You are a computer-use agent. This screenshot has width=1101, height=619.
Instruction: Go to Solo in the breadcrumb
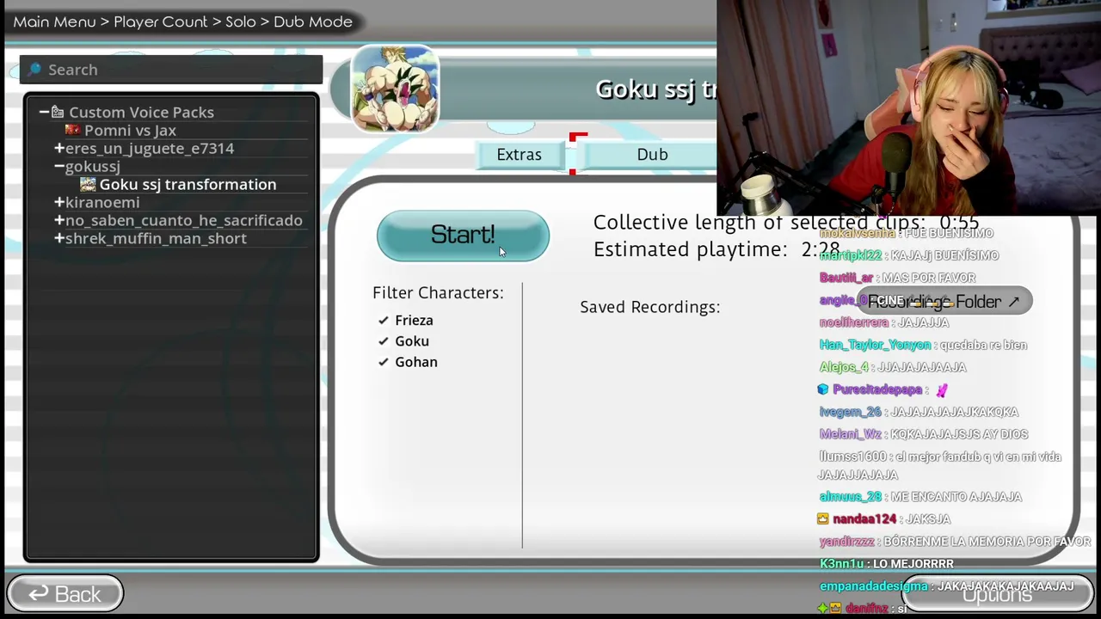pos(241,21)
